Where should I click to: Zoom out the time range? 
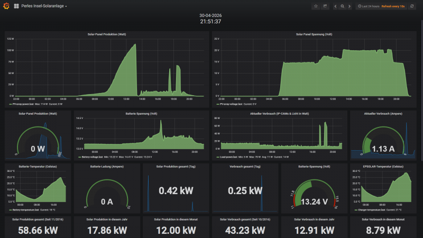342,6
